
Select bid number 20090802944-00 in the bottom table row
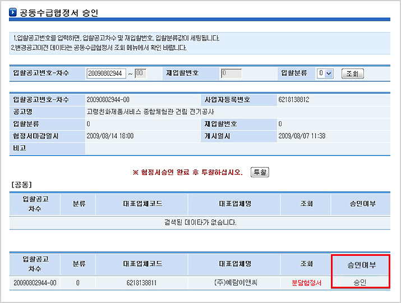coord(35,283)
